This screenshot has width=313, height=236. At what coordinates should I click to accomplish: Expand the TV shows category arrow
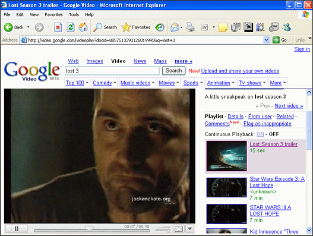264,83
